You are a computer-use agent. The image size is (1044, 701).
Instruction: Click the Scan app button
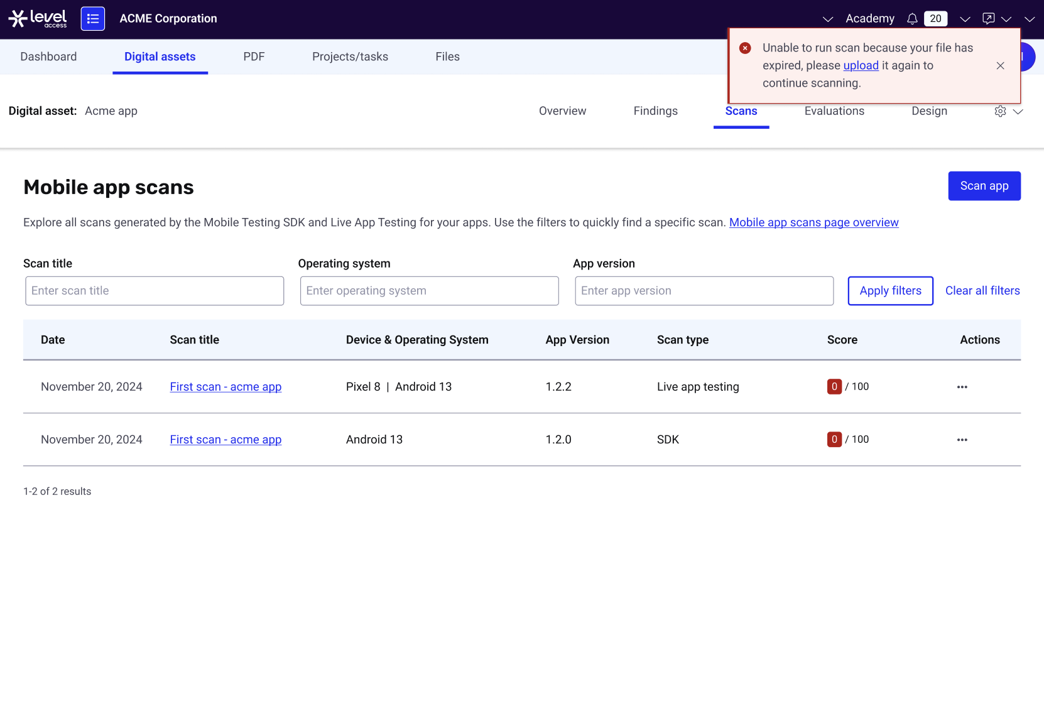[x=984, y=186]
